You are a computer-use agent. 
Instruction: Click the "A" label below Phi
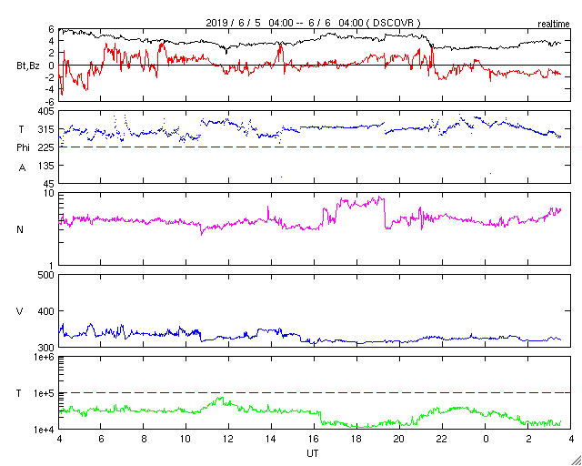(22, 167)
